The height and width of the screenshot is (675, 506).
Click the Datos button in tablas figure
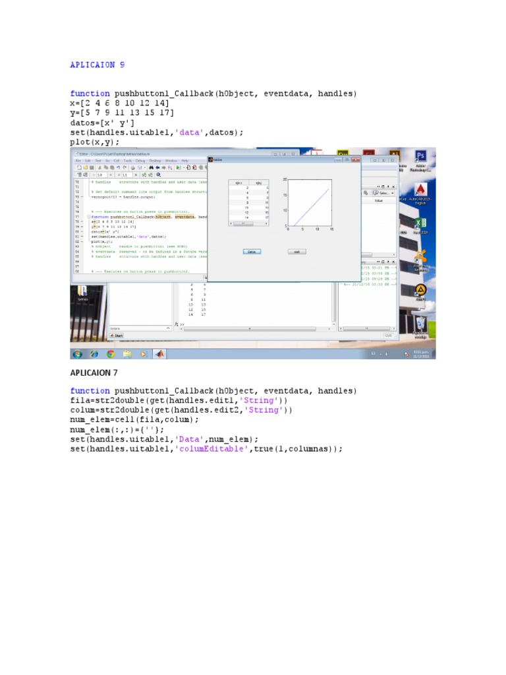tap(252, 251)
